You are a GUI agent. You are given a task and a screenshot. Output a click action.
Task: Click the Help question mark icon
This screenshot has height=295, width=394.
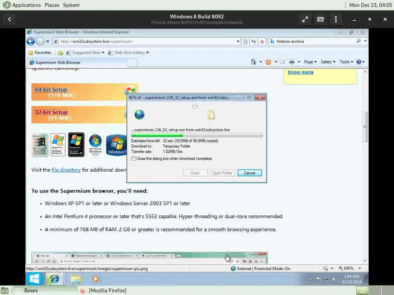[x=359, y=62]
